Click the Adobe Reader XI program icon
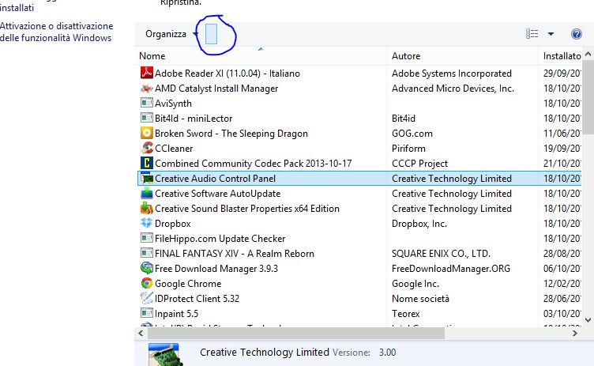This screenshot has width=594, height=366. (x=147, y=73)
